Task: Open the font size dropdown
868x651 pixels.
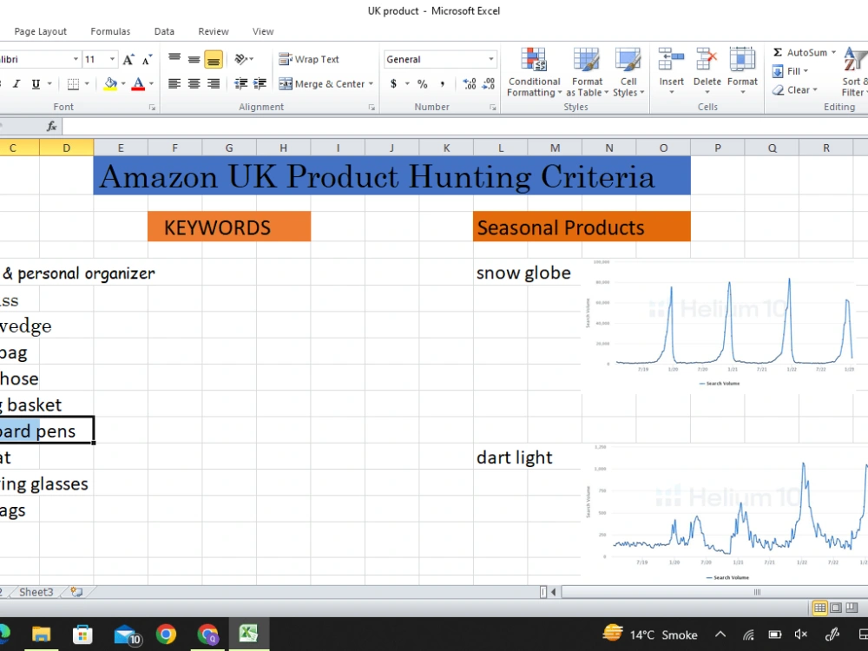Action: [112, 59]
